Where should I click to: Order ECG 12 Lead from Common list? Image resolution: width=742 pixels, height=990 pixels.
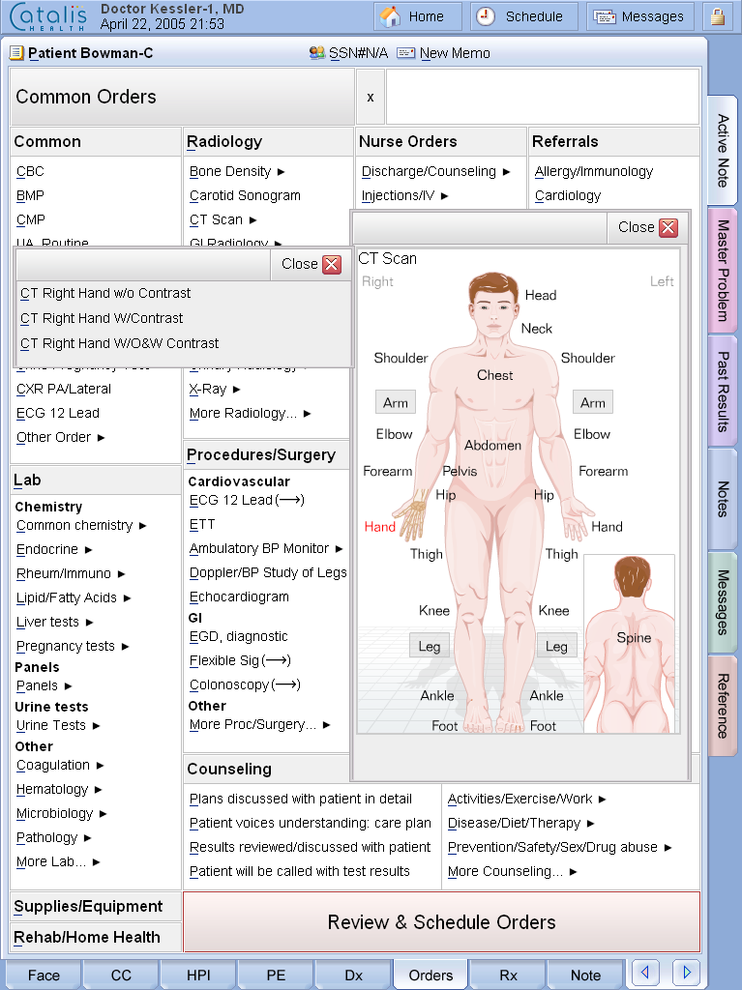pyautogui.click(x=57, y=413)
